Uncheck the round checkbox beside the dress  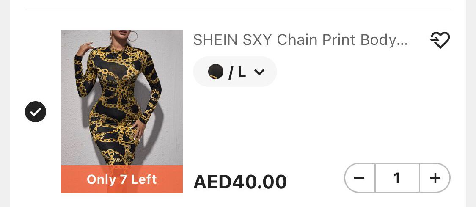[36, 112]
